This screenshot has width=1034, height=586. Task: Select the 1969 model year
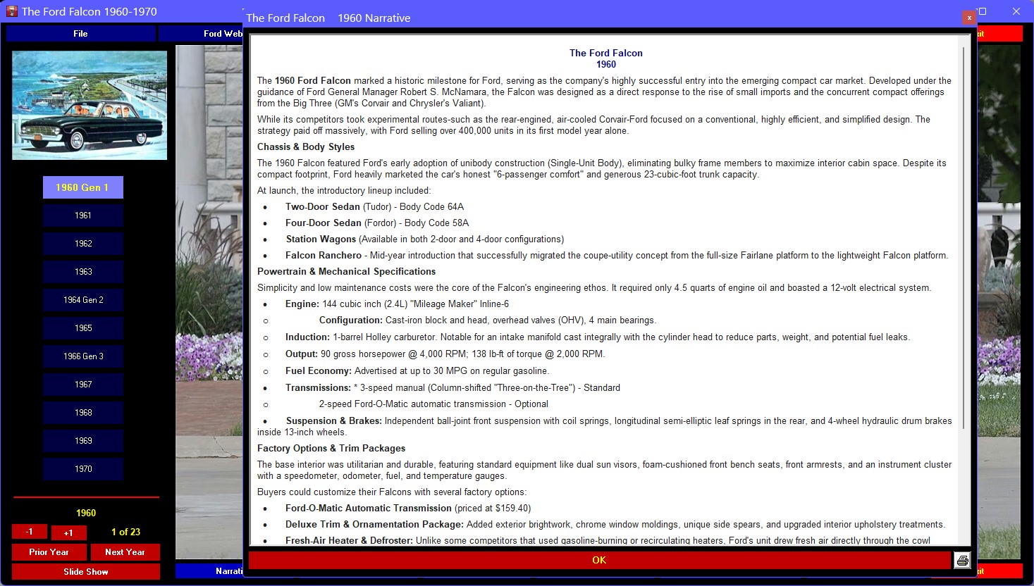point(83,441)
